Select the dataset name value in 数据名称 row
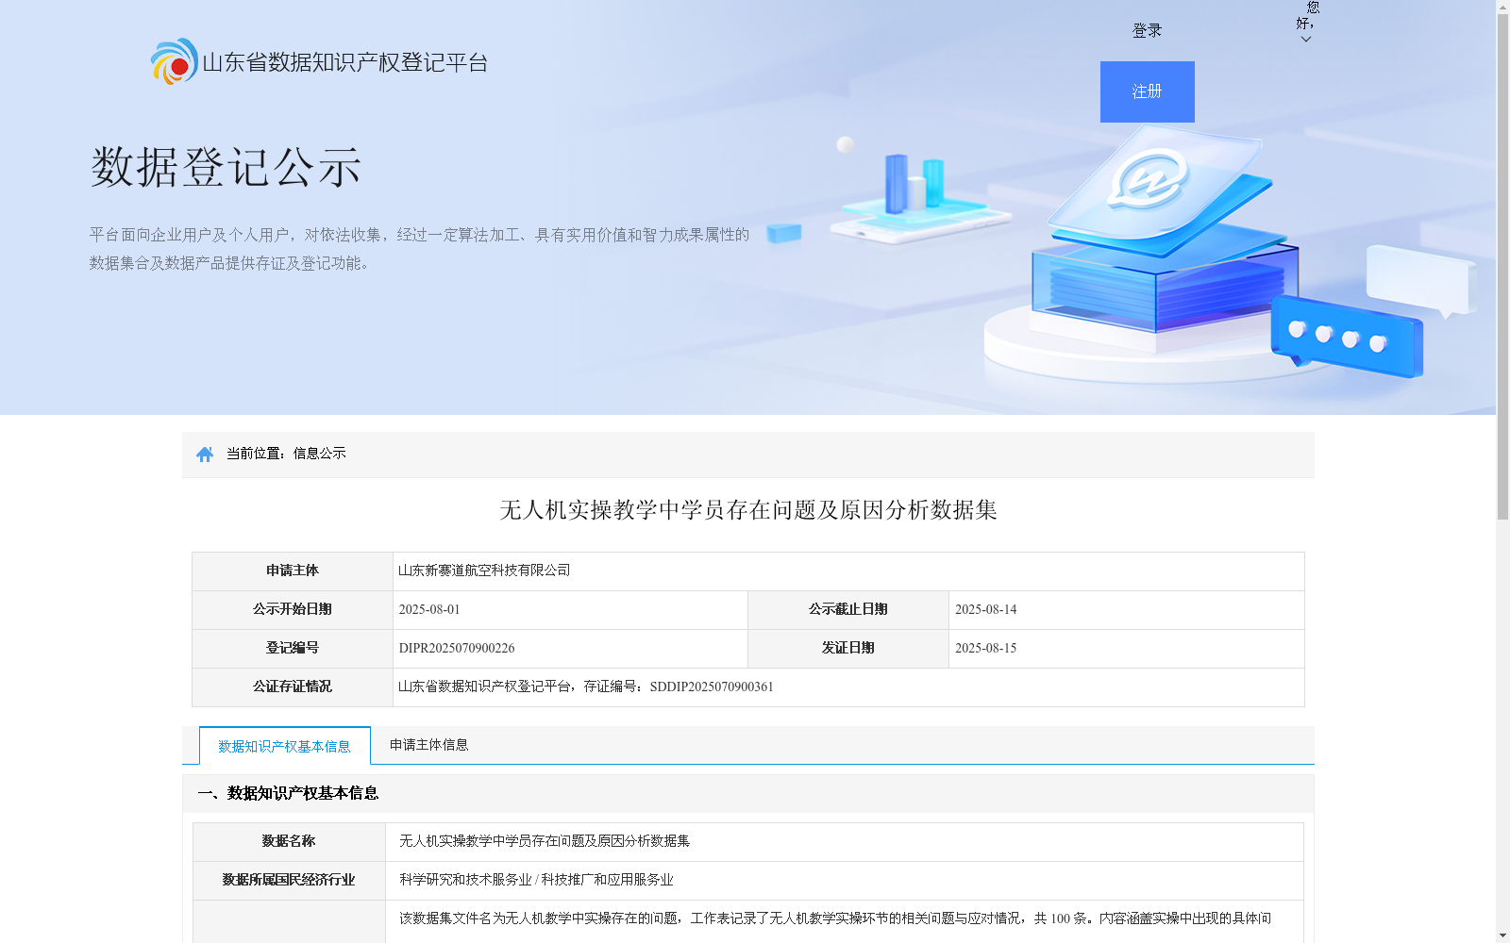 click(x=545, y=841)
